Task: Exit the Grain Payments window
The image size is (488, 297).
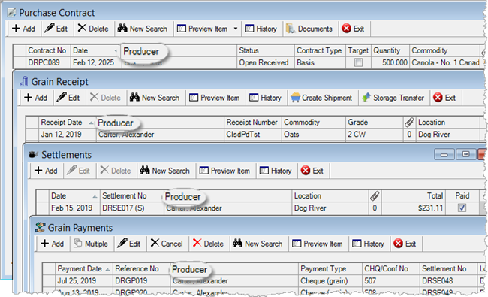Action: [405, 244]
